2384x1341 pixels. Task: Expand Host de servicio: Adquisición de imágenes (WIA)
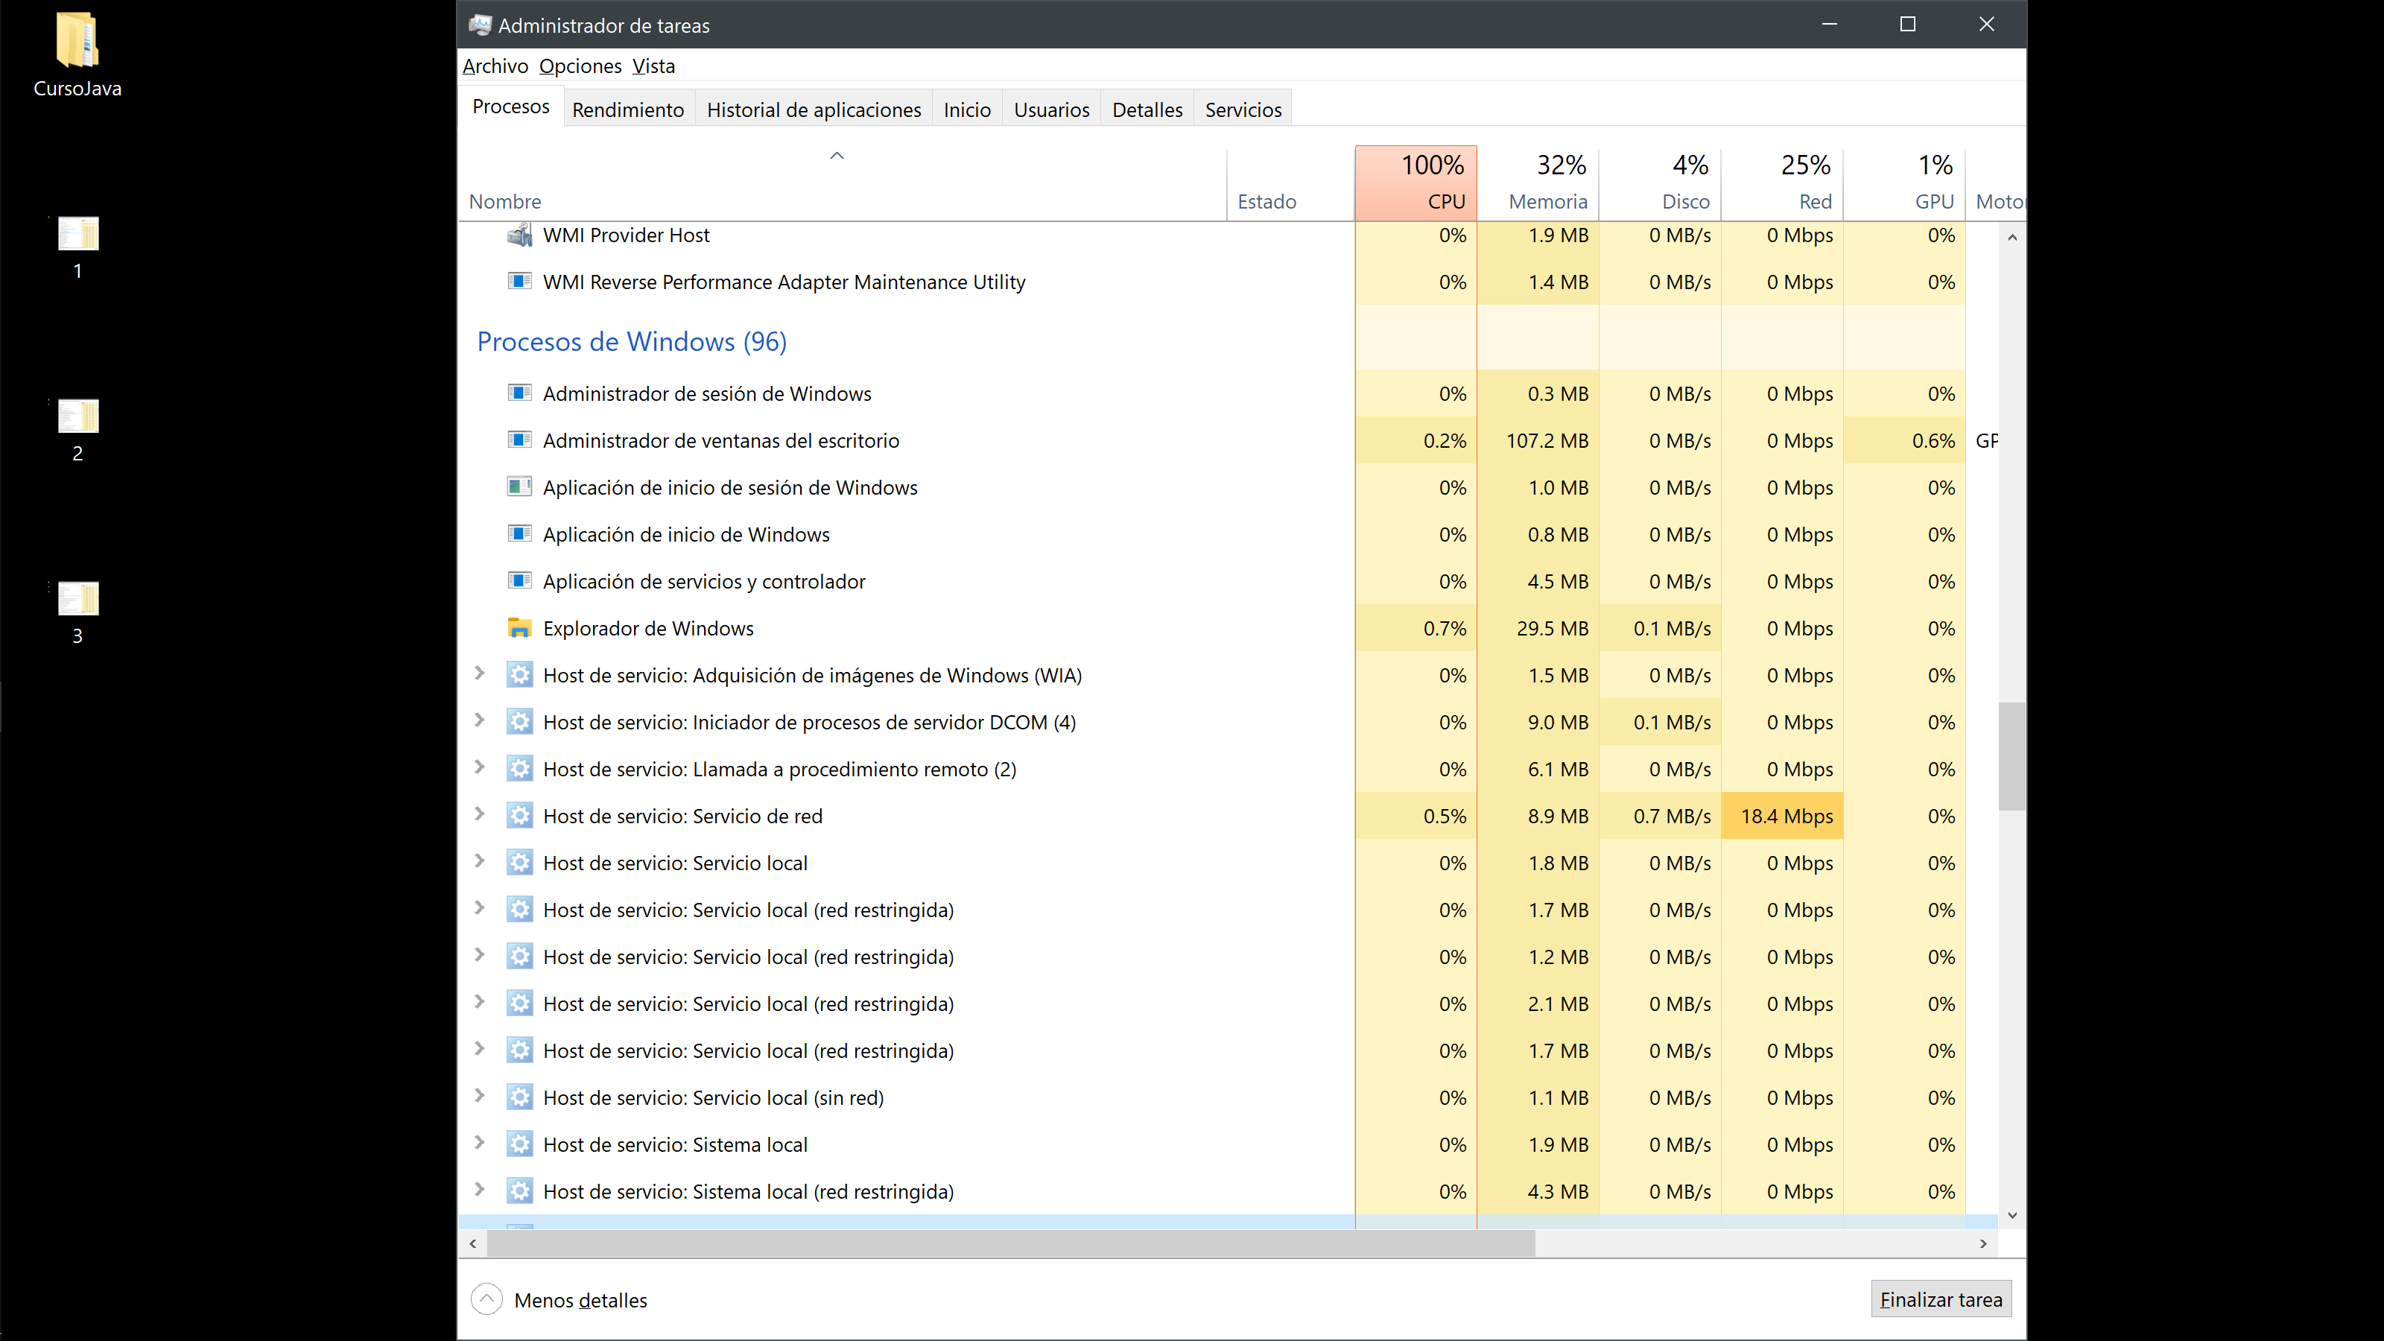coord(479,673)
